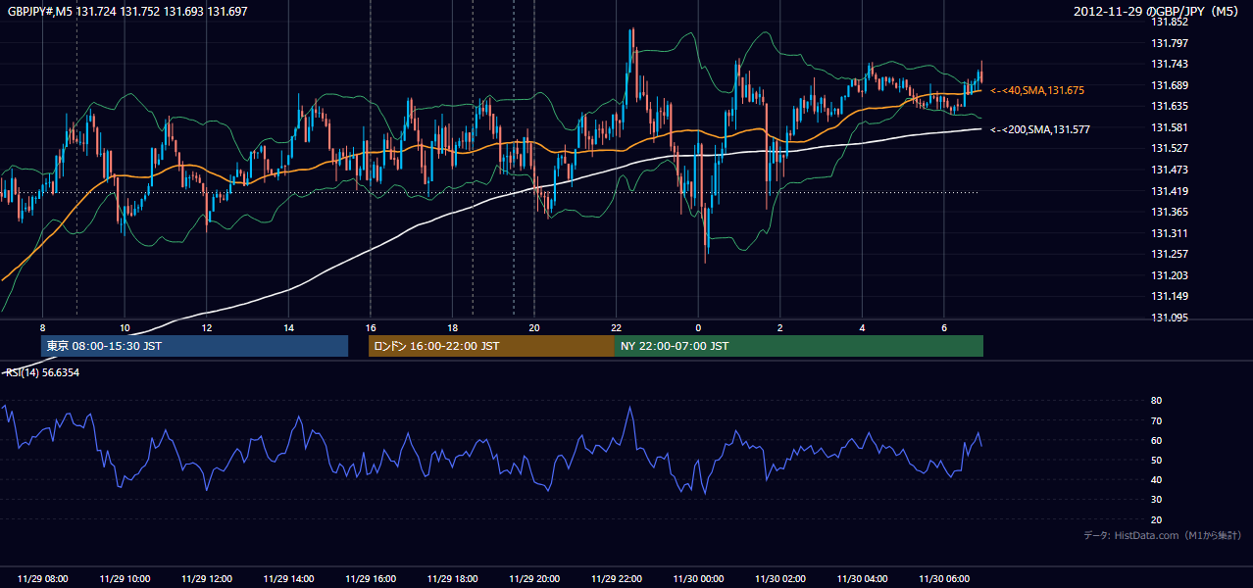Click price axis label 131.689
Viewport: 1253px width, 588px height.
pyautogui.click(x=1169, y=85)
